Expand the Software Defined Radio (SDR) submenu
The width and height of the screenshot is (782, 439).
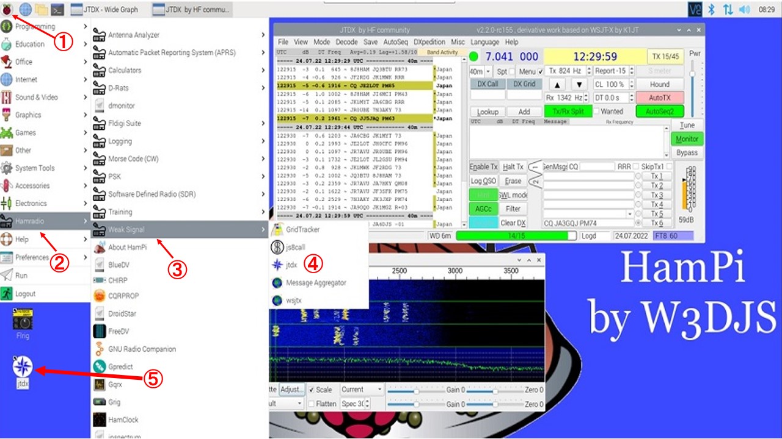tap(180, 194)
